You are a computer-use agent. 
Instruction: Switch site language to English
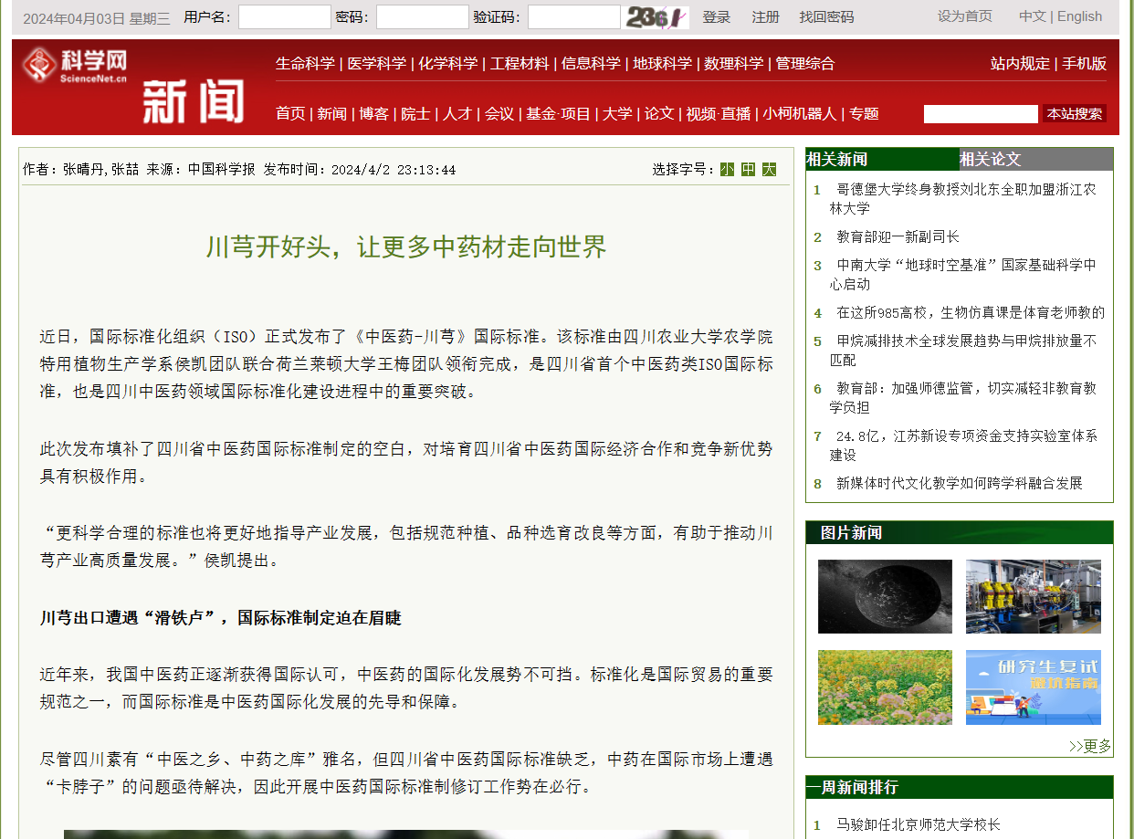coord(1079,16)
